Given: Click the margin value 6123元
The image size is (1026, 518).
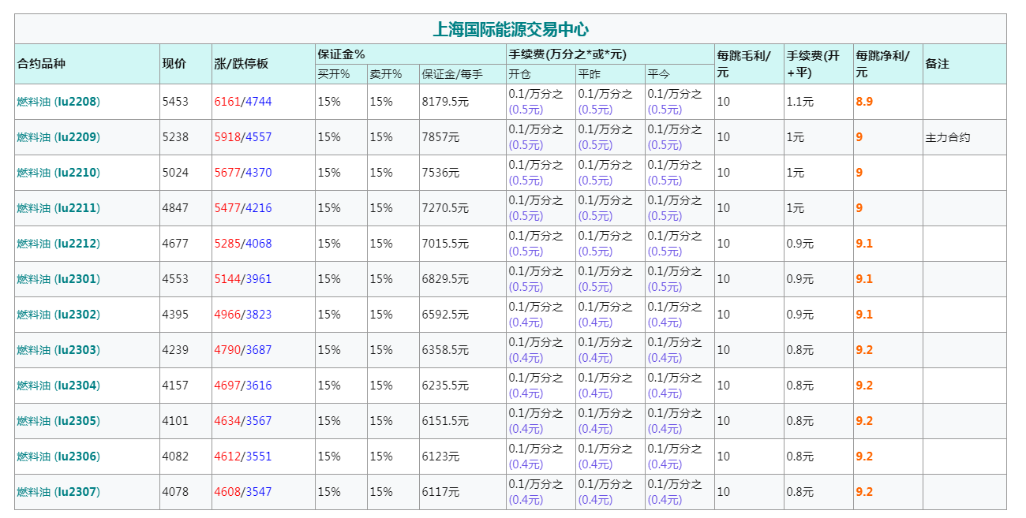Looking at the screenshot, I should pos(441,457).
